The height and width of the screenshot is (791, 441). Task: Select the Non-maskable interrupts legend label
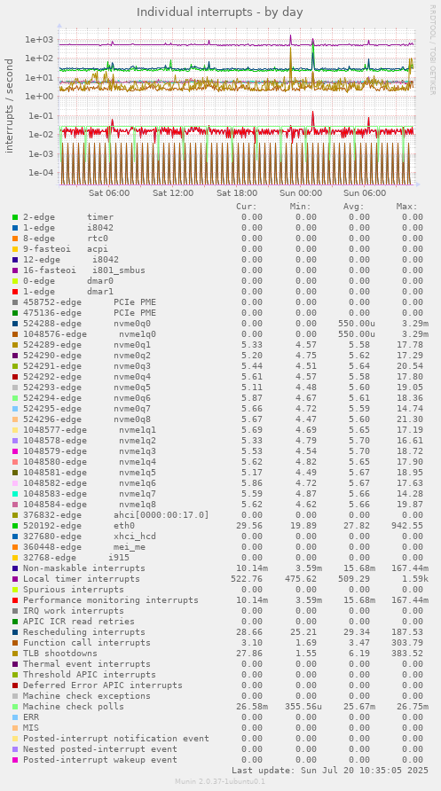[83, 568]
